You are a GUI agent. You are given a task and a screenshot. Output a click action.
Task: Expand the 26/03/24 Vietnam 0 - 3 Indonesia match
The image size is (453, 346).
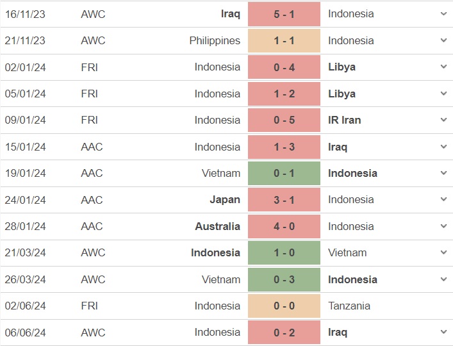click(443, 279)
